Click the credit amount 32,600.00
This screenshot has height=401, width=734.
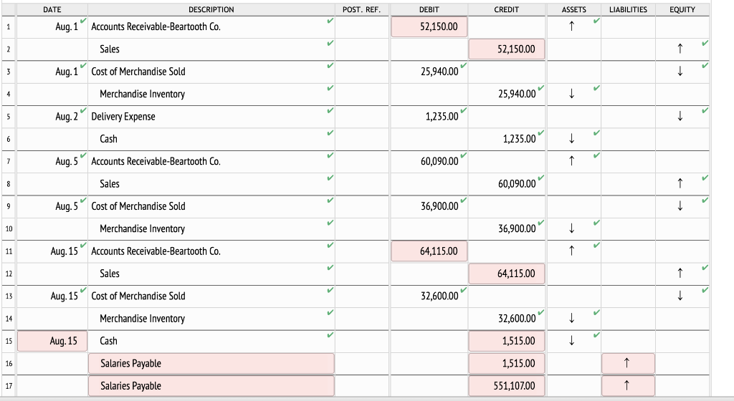[517, 318]
